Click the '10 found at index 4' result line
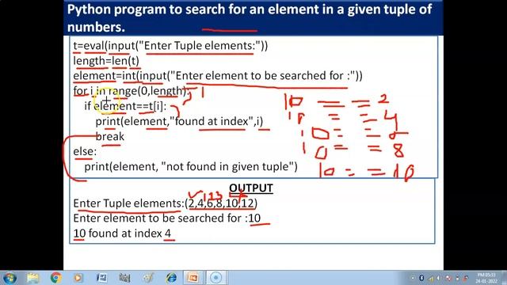 pos(122,234)
